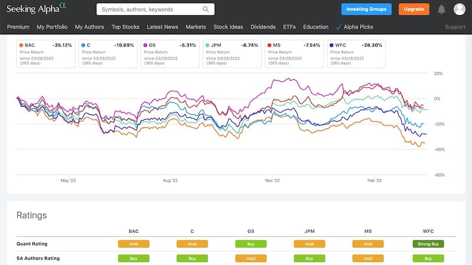This screenshot has height=265, width=472.
Task: Open the Education menu
Action: (316, 26)
